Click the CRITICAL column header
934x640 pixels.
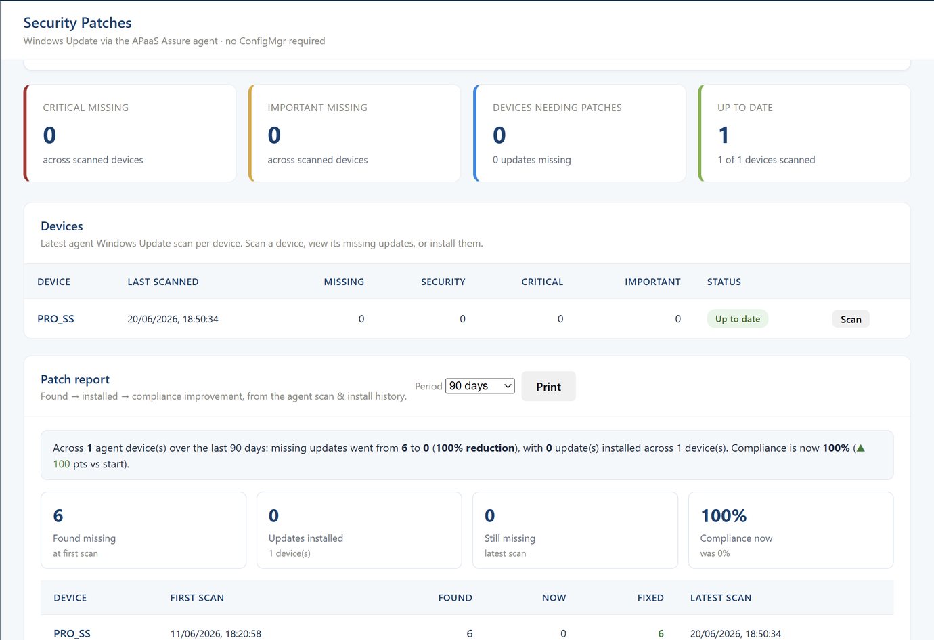tap(542, 282)
